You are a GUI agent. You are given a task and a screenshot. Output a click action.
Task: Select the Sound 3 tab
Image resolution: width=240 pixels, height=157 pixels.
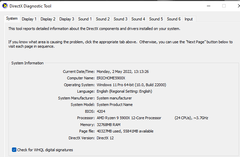pos(121,19)
